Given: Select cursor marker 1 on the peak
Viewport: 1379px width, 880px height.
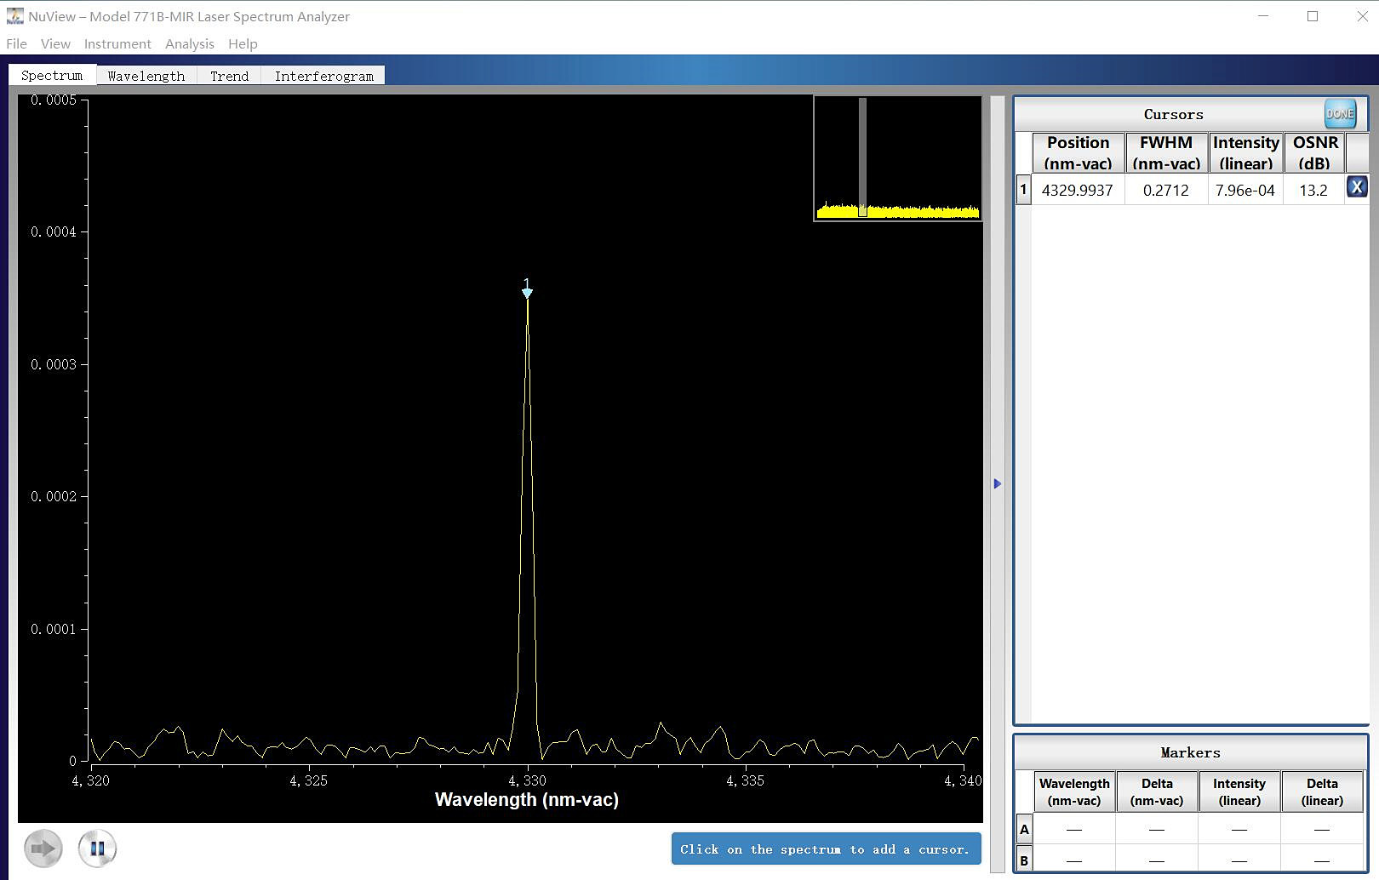Looking at the screenshot, I should pyautogui.click(x=527, y=292).
